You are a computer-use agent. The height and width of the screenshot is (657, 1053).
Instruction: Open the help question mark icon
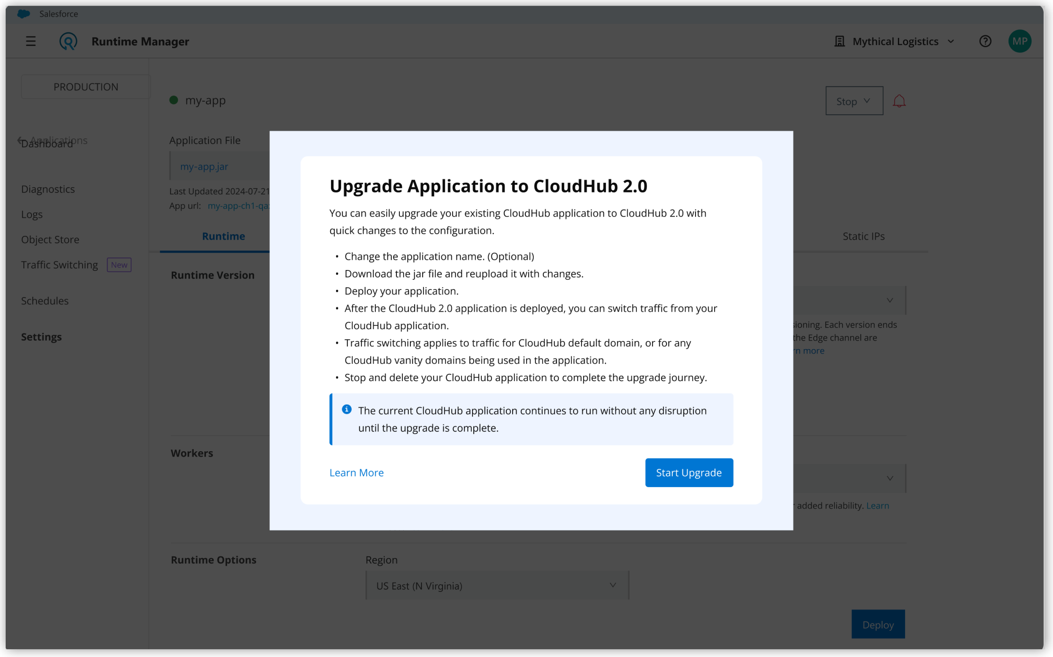985,41
